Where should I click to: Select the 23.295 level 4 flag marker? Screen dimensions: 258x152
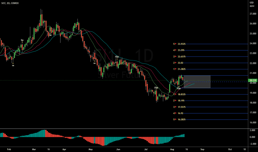point(176,50)
